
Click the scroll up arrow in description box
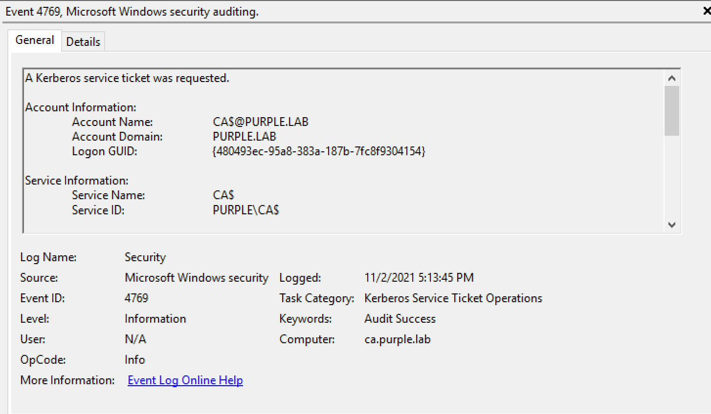tap(672, 78)
